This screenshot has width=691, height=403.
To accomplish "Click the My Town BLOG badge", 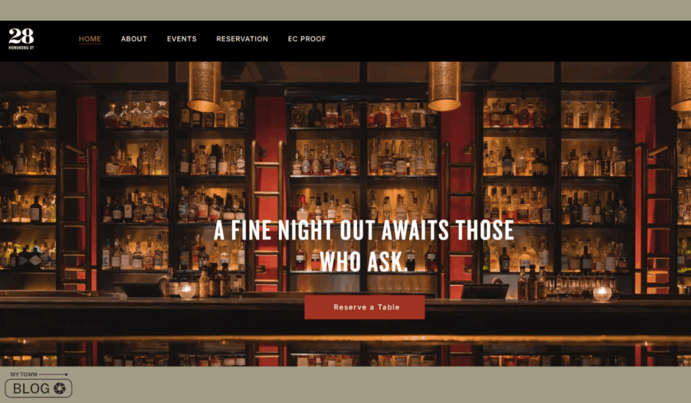I will tap(38, 385).
